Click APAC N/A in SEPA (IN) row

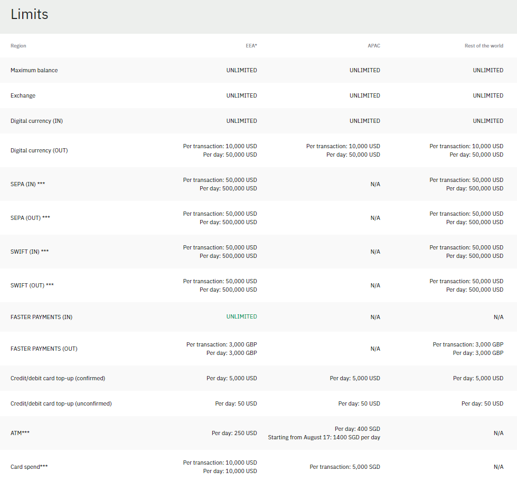[375, 184]
